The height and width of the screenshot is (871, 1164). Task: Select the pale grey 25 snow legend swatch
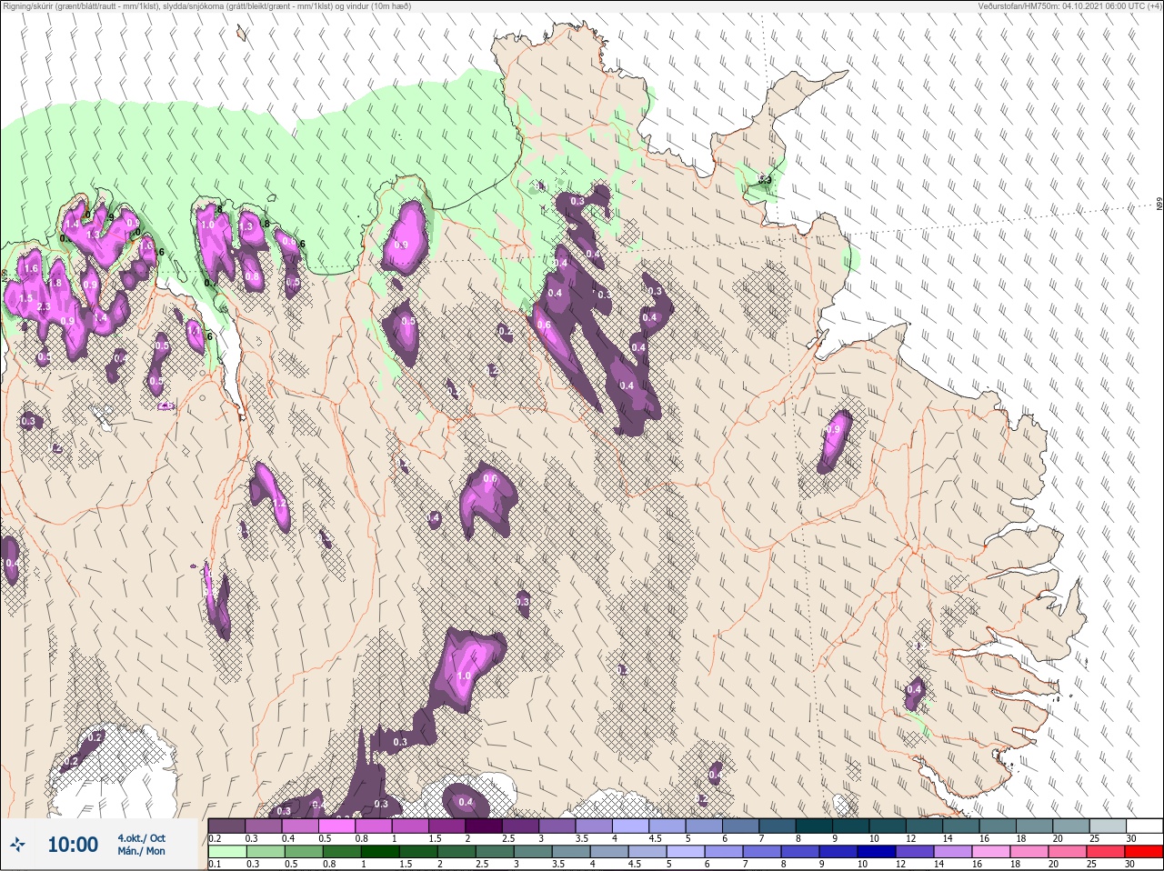(x=1106, y=826)
